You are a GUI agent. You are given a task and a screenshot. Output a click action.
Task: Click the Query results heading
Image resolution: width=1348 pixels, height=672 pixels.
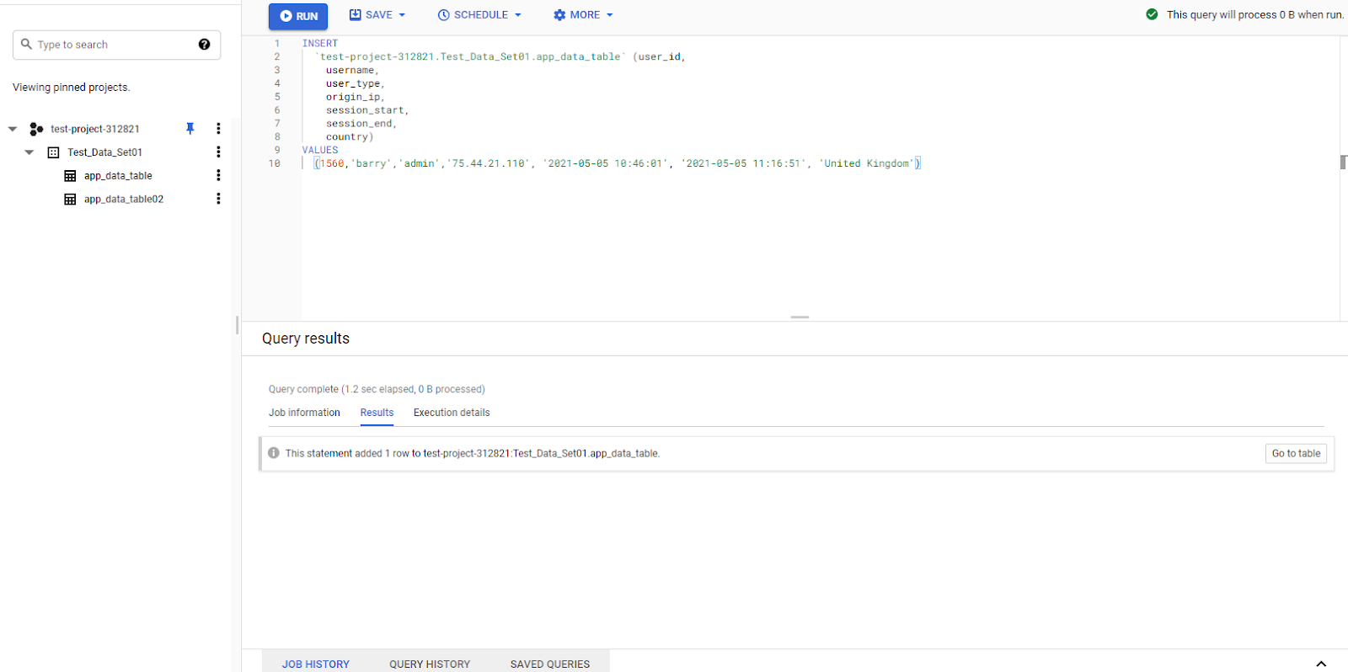click(305, 339)
